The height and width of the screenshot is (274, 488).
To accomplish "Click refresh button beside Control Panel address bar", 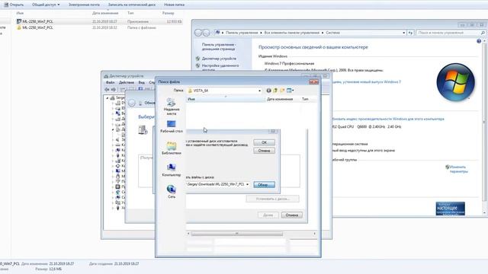I will point(410,33).
